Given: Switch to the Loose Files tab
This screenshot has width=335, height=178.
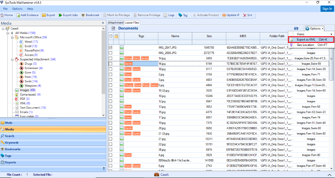Looking at the screenshot, I should [x=132, y=22].
